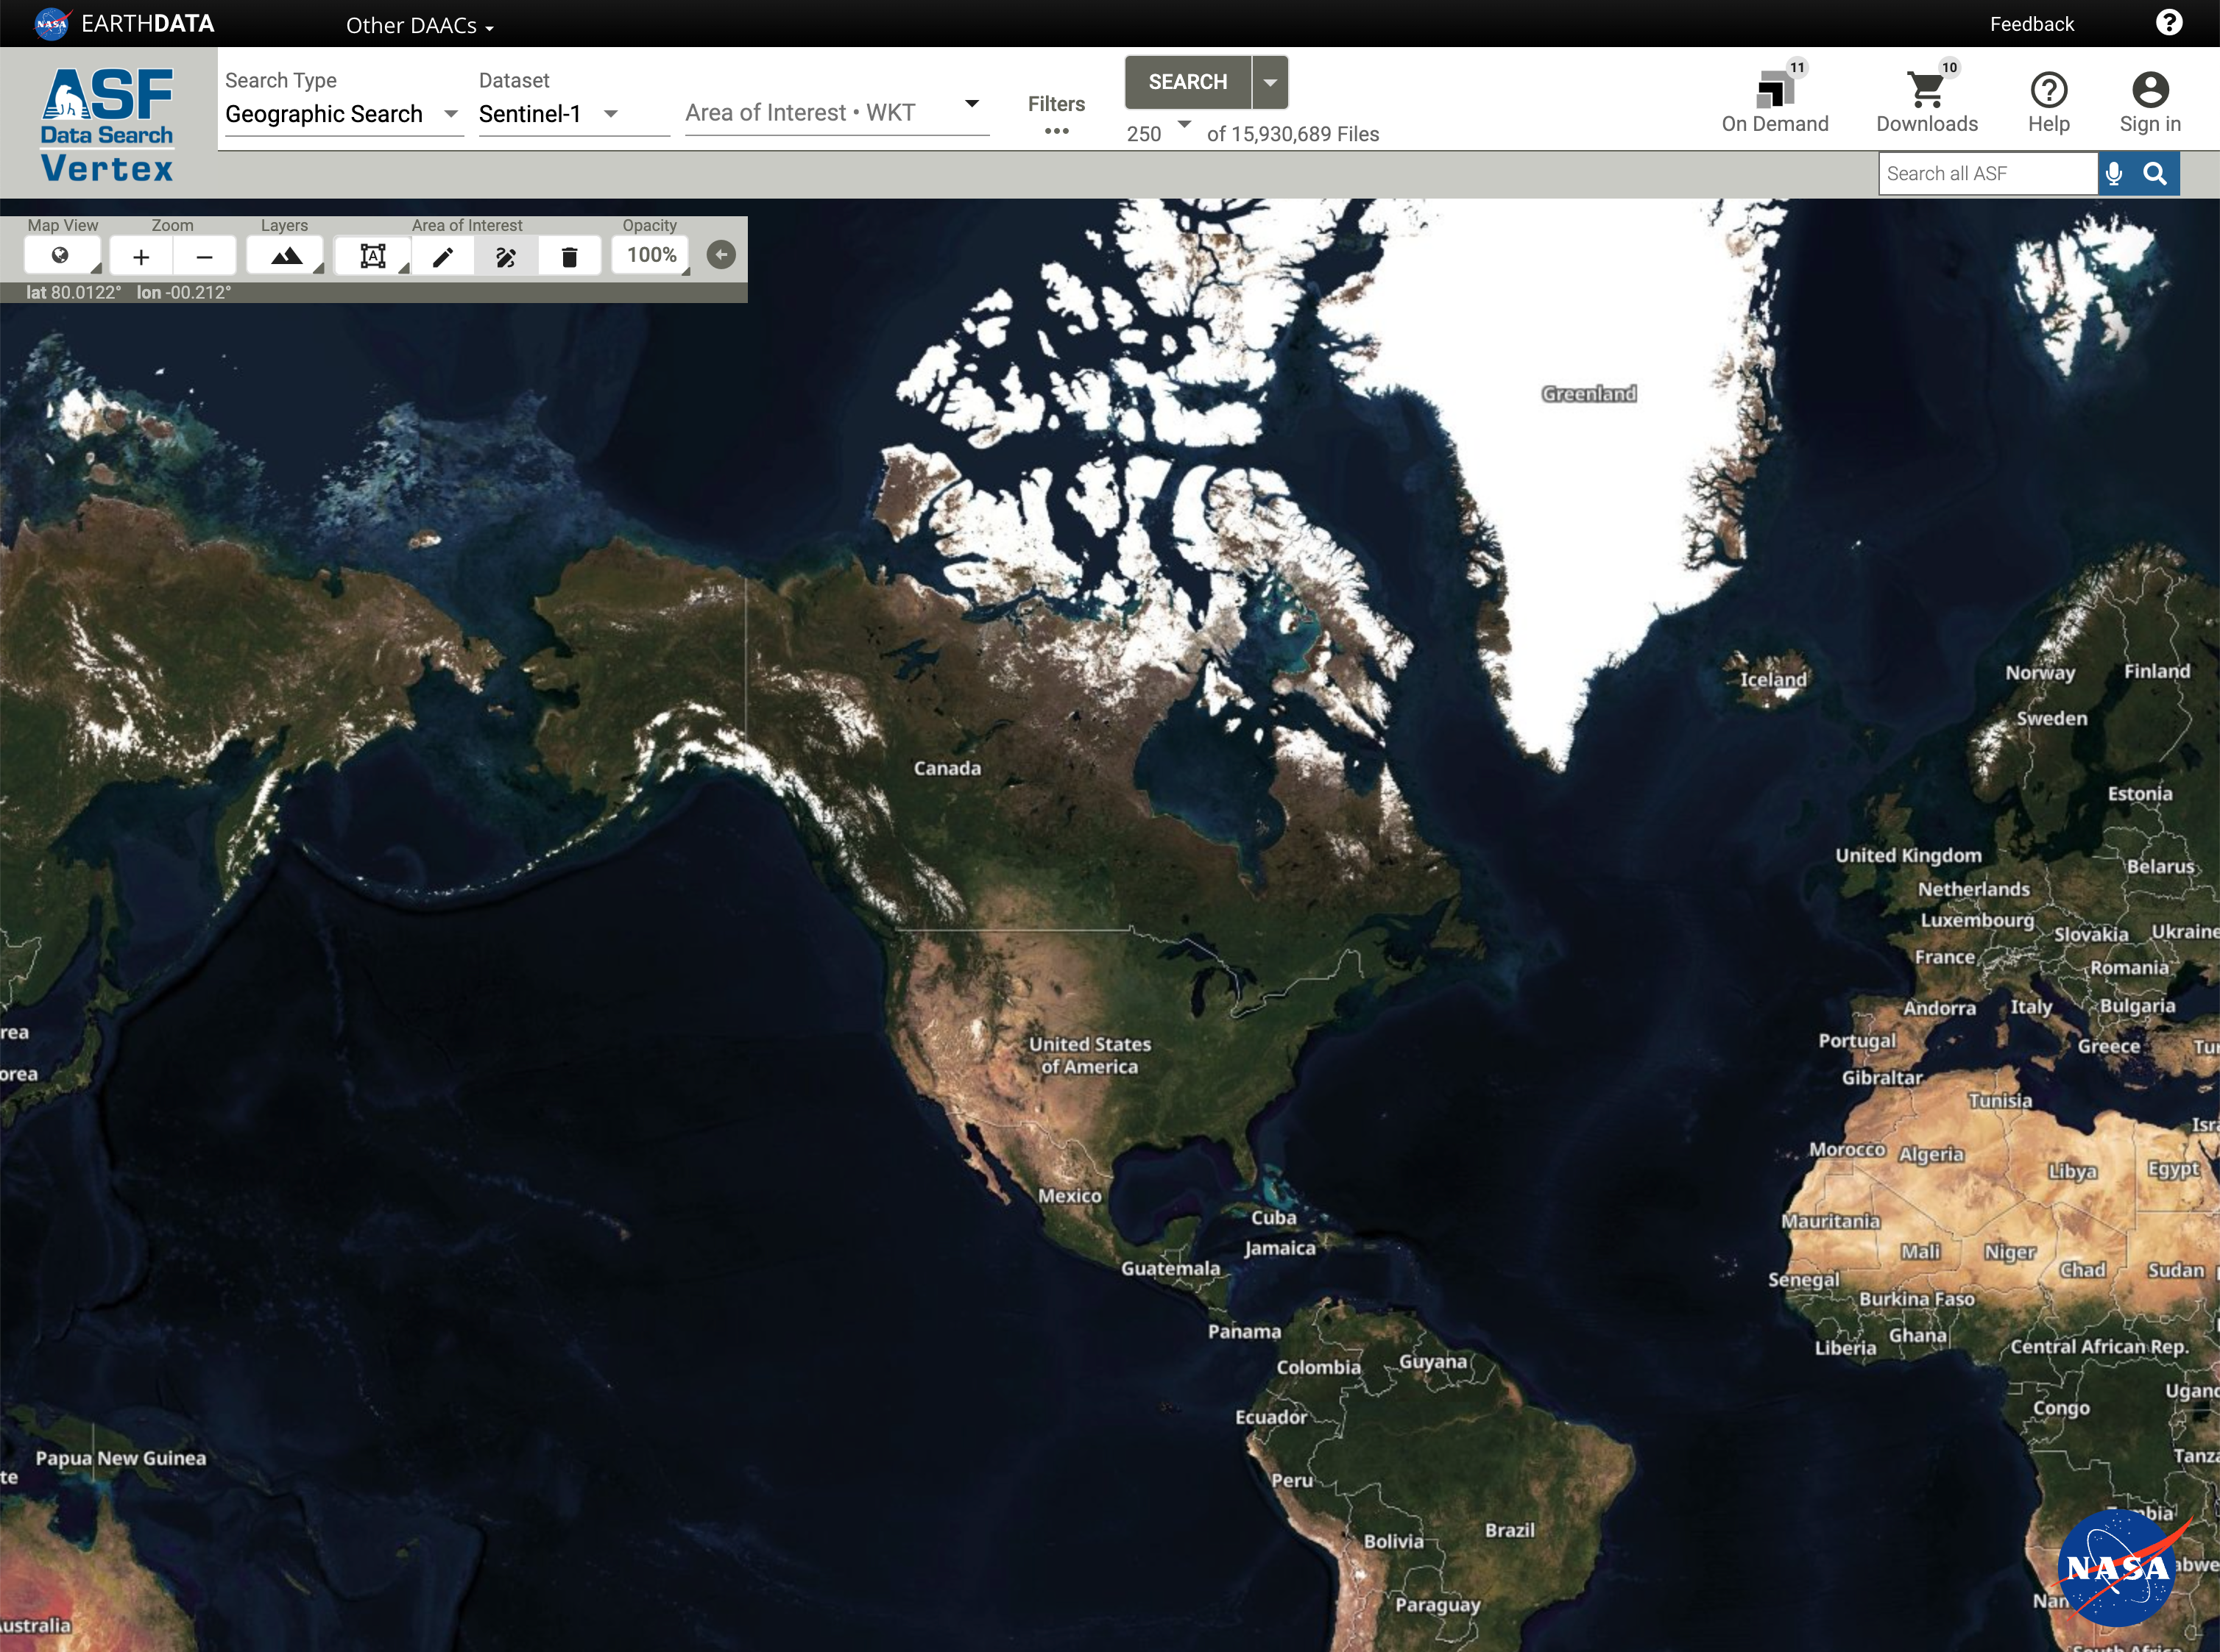The height and width of the screenshot is (1652, 2220).
Task: Start voice search with microphone icon
Action: coord(2114,174)
